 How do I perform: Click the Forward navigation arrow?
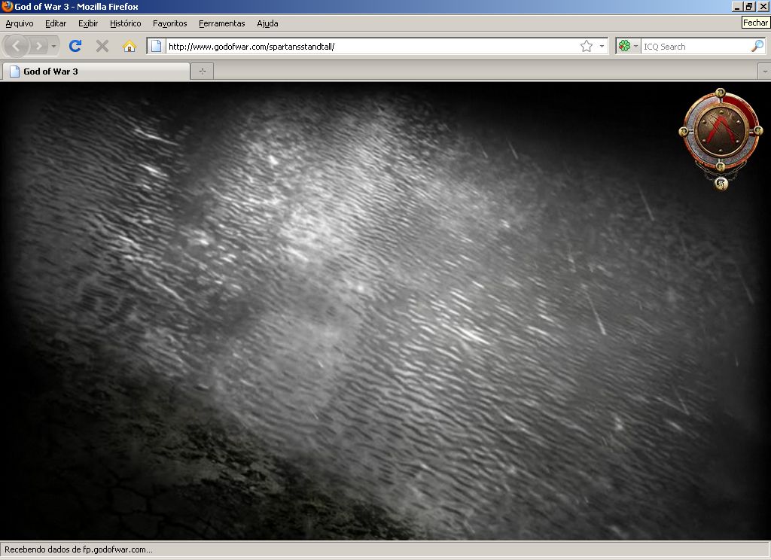pyautogui.click(x=38, y=46)
